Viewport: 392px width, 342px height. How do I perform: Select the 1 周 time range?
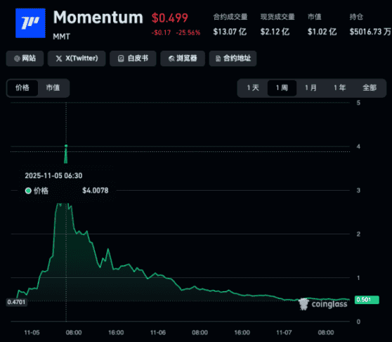coord(282,88)
